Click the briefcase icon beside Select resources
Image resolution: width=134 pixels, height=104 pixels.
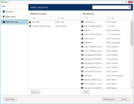[4, 22]
